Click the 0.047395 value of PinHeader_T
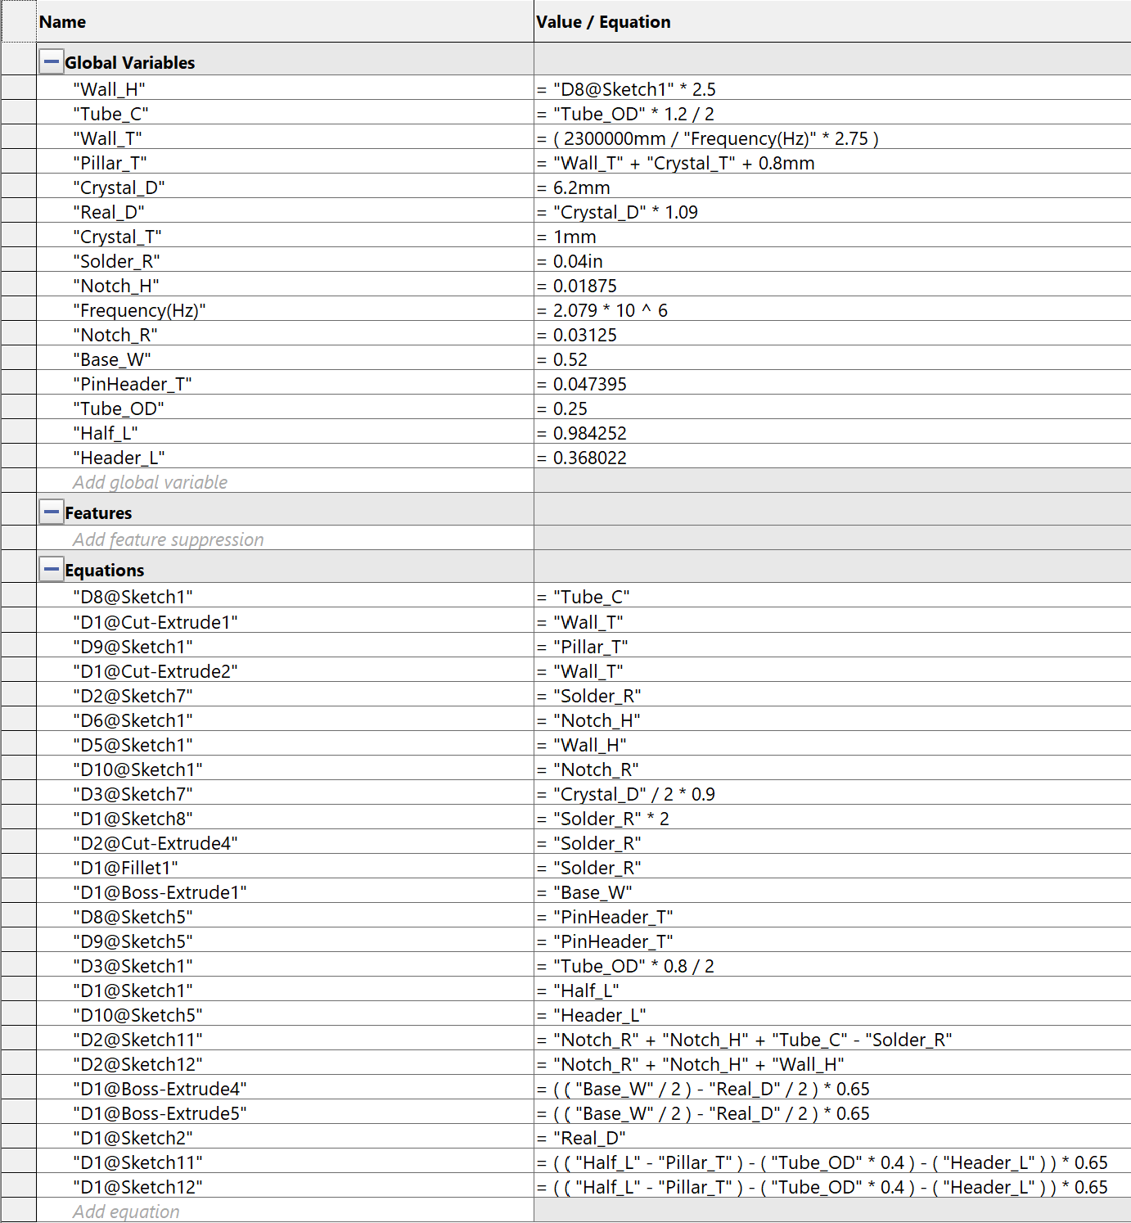This screenshot has width=1131, height=1223. point(832,384)
